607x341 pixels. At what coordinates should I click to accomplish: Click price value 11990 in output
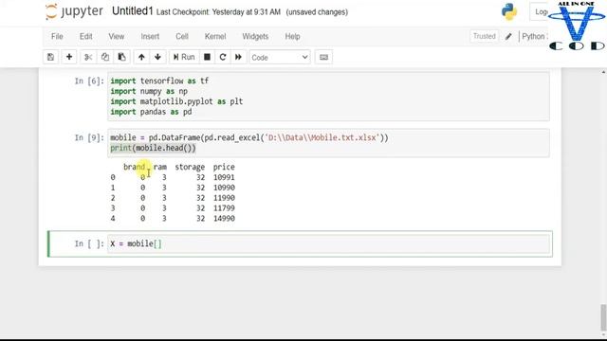coord(224,198)
